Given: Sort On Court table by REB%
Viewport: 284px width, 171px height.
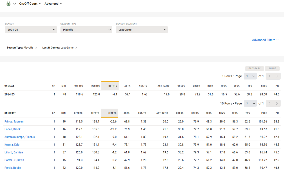Looking at the screenshot, I should point(209,113).
